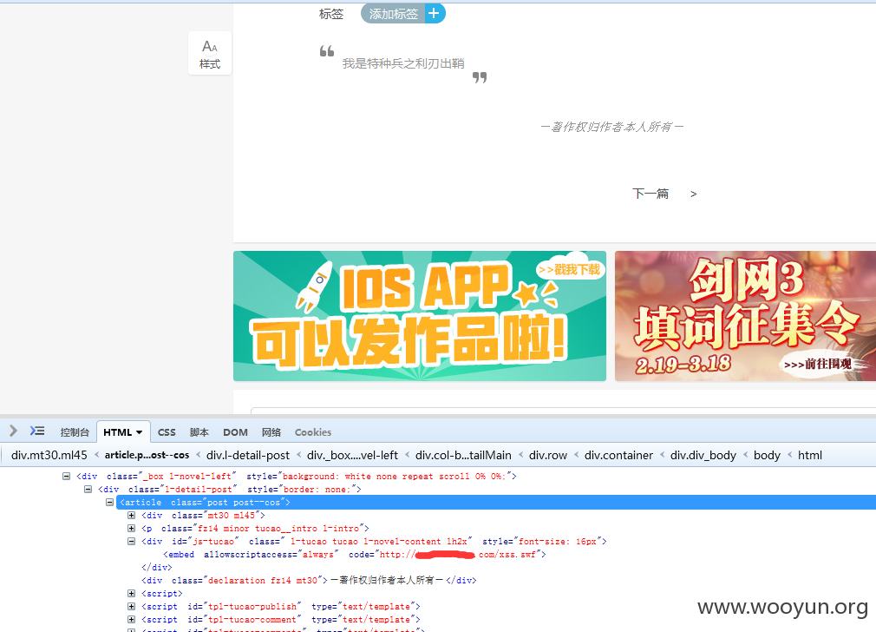Image resolution: width=876 pixels, height=632 pixels.
Task: Click the Firebug inspect arrow icon
Action: click(x=13, y=431)
